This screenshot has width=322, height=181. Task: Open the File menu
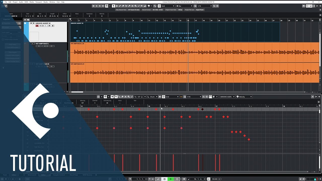[x=6, y=2]
